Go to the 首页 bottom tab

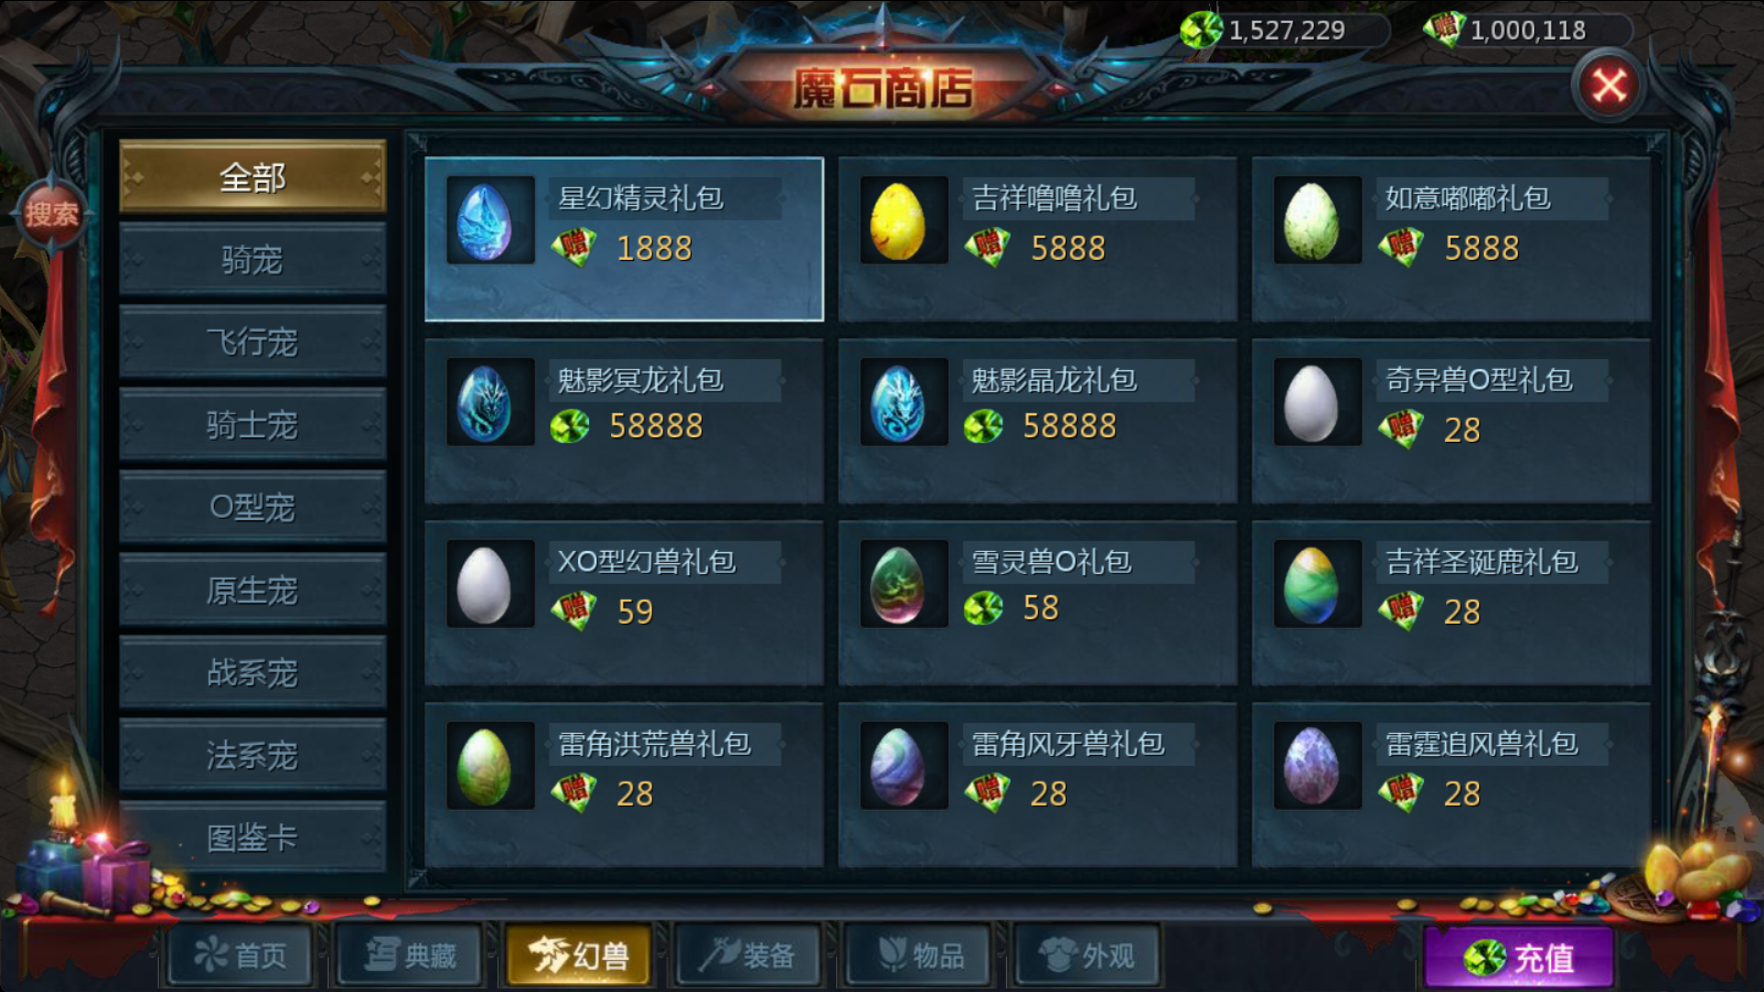pyautogui.click(x=241, y=956)
